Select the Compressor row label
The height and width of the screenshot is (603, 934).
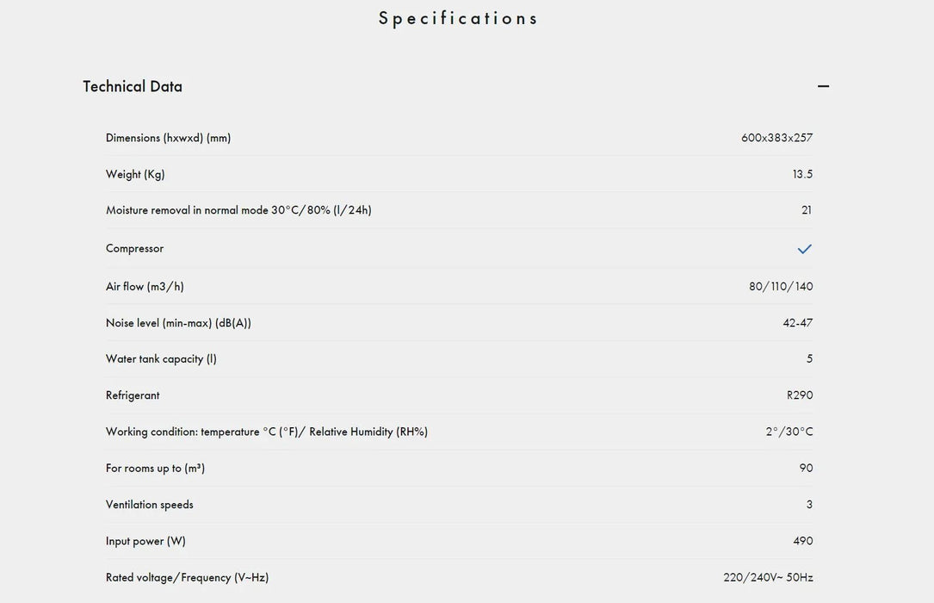coord(134,248)
